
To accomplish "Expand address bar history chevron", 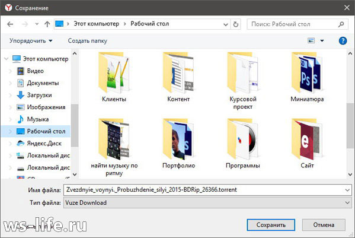I will [x=225, y=24].
